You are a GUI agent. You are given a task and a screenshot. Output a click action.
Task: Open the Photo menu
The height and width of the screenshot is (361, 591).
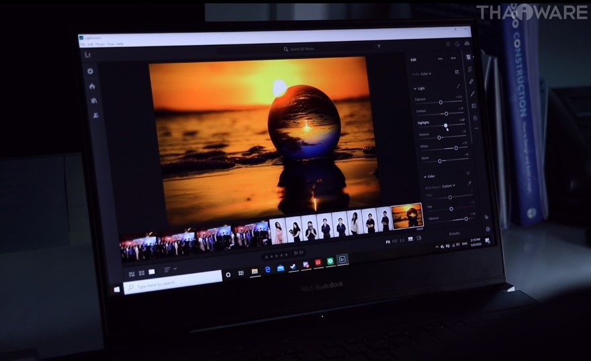[x=100, y=44]
